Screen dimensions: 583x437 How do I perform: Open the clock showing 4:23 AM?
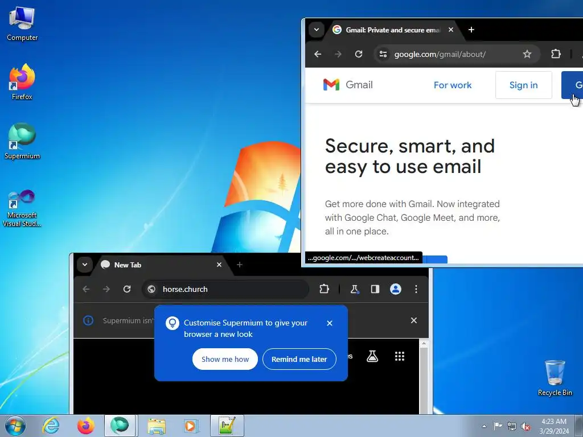point(554,426)
